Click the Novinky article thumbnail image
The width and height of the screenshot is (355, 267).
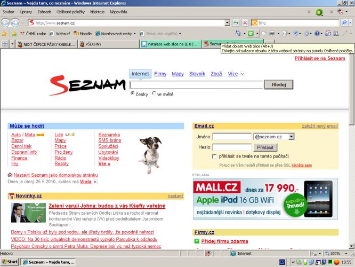pos(28,213)
